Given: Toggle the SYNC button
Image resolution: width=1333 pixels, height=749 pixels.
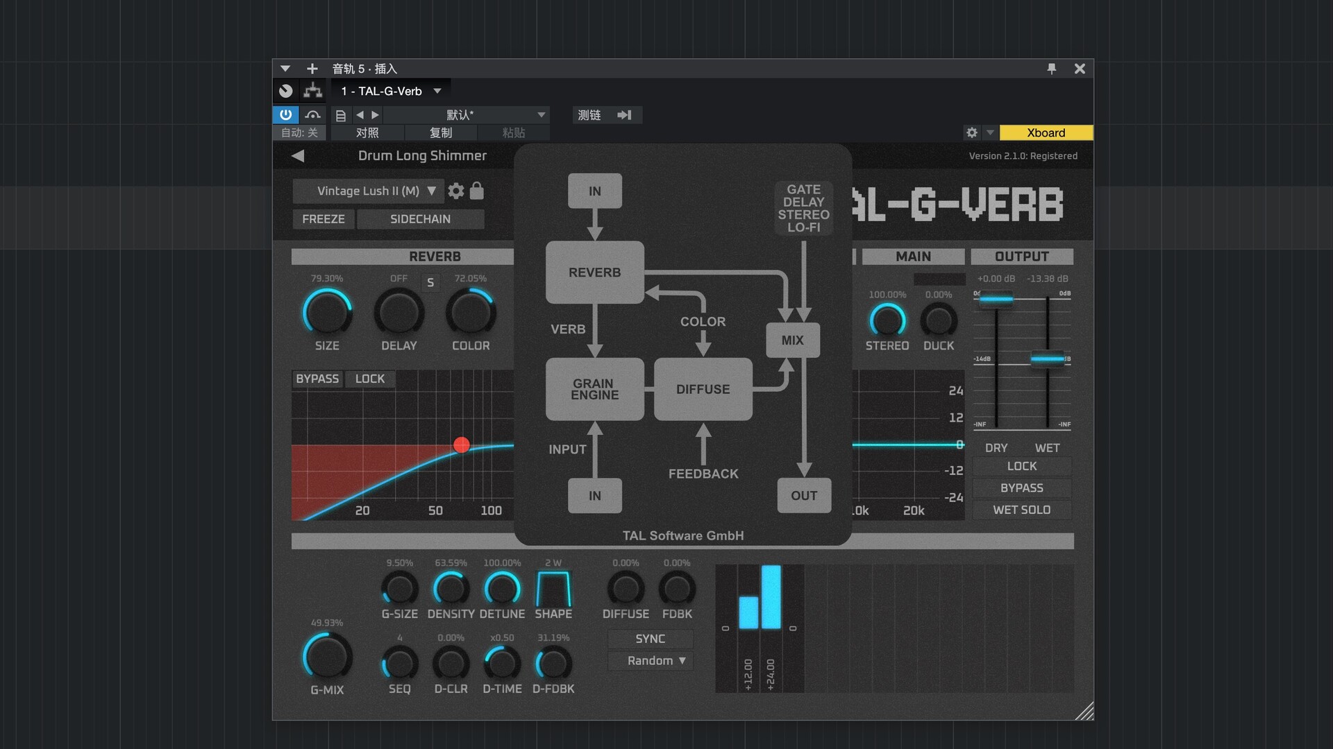Looking at the screenshot, I should (x=650, y=639).
